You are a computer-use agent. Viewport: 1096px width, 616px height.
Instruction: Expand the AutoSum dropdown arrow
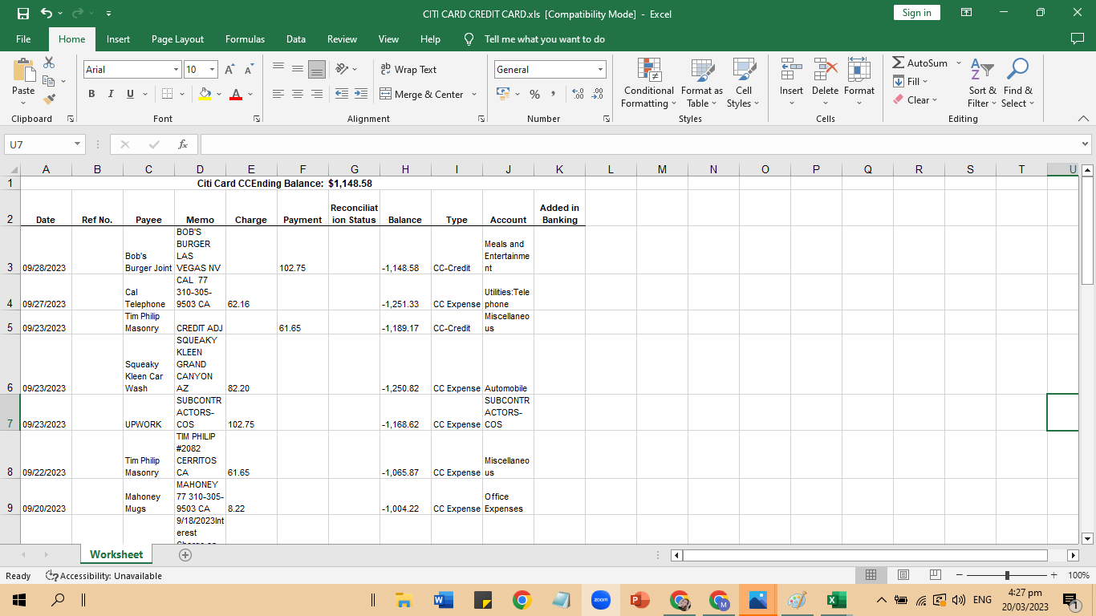point(958,63)
